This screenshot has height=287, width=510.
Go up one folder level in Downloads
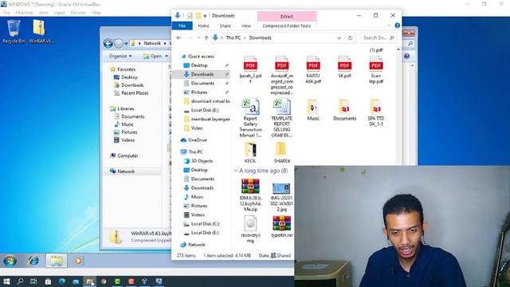tap(206, 37)
